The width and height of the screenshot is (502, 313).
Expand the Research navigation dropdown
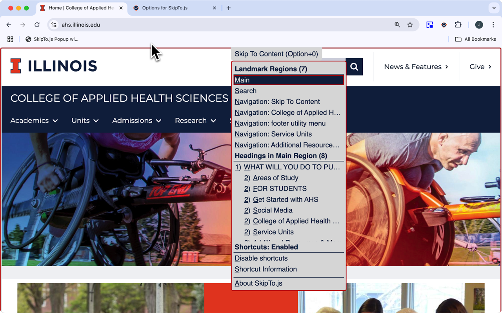pos(195,121)
